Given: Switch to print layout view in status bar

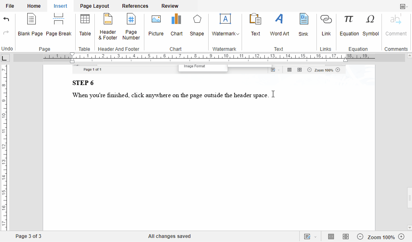Looking at the screenshot, I should tap(331, 237).
